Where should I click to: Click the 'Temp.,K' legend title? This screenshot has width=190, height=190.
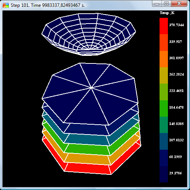(167, 13)
